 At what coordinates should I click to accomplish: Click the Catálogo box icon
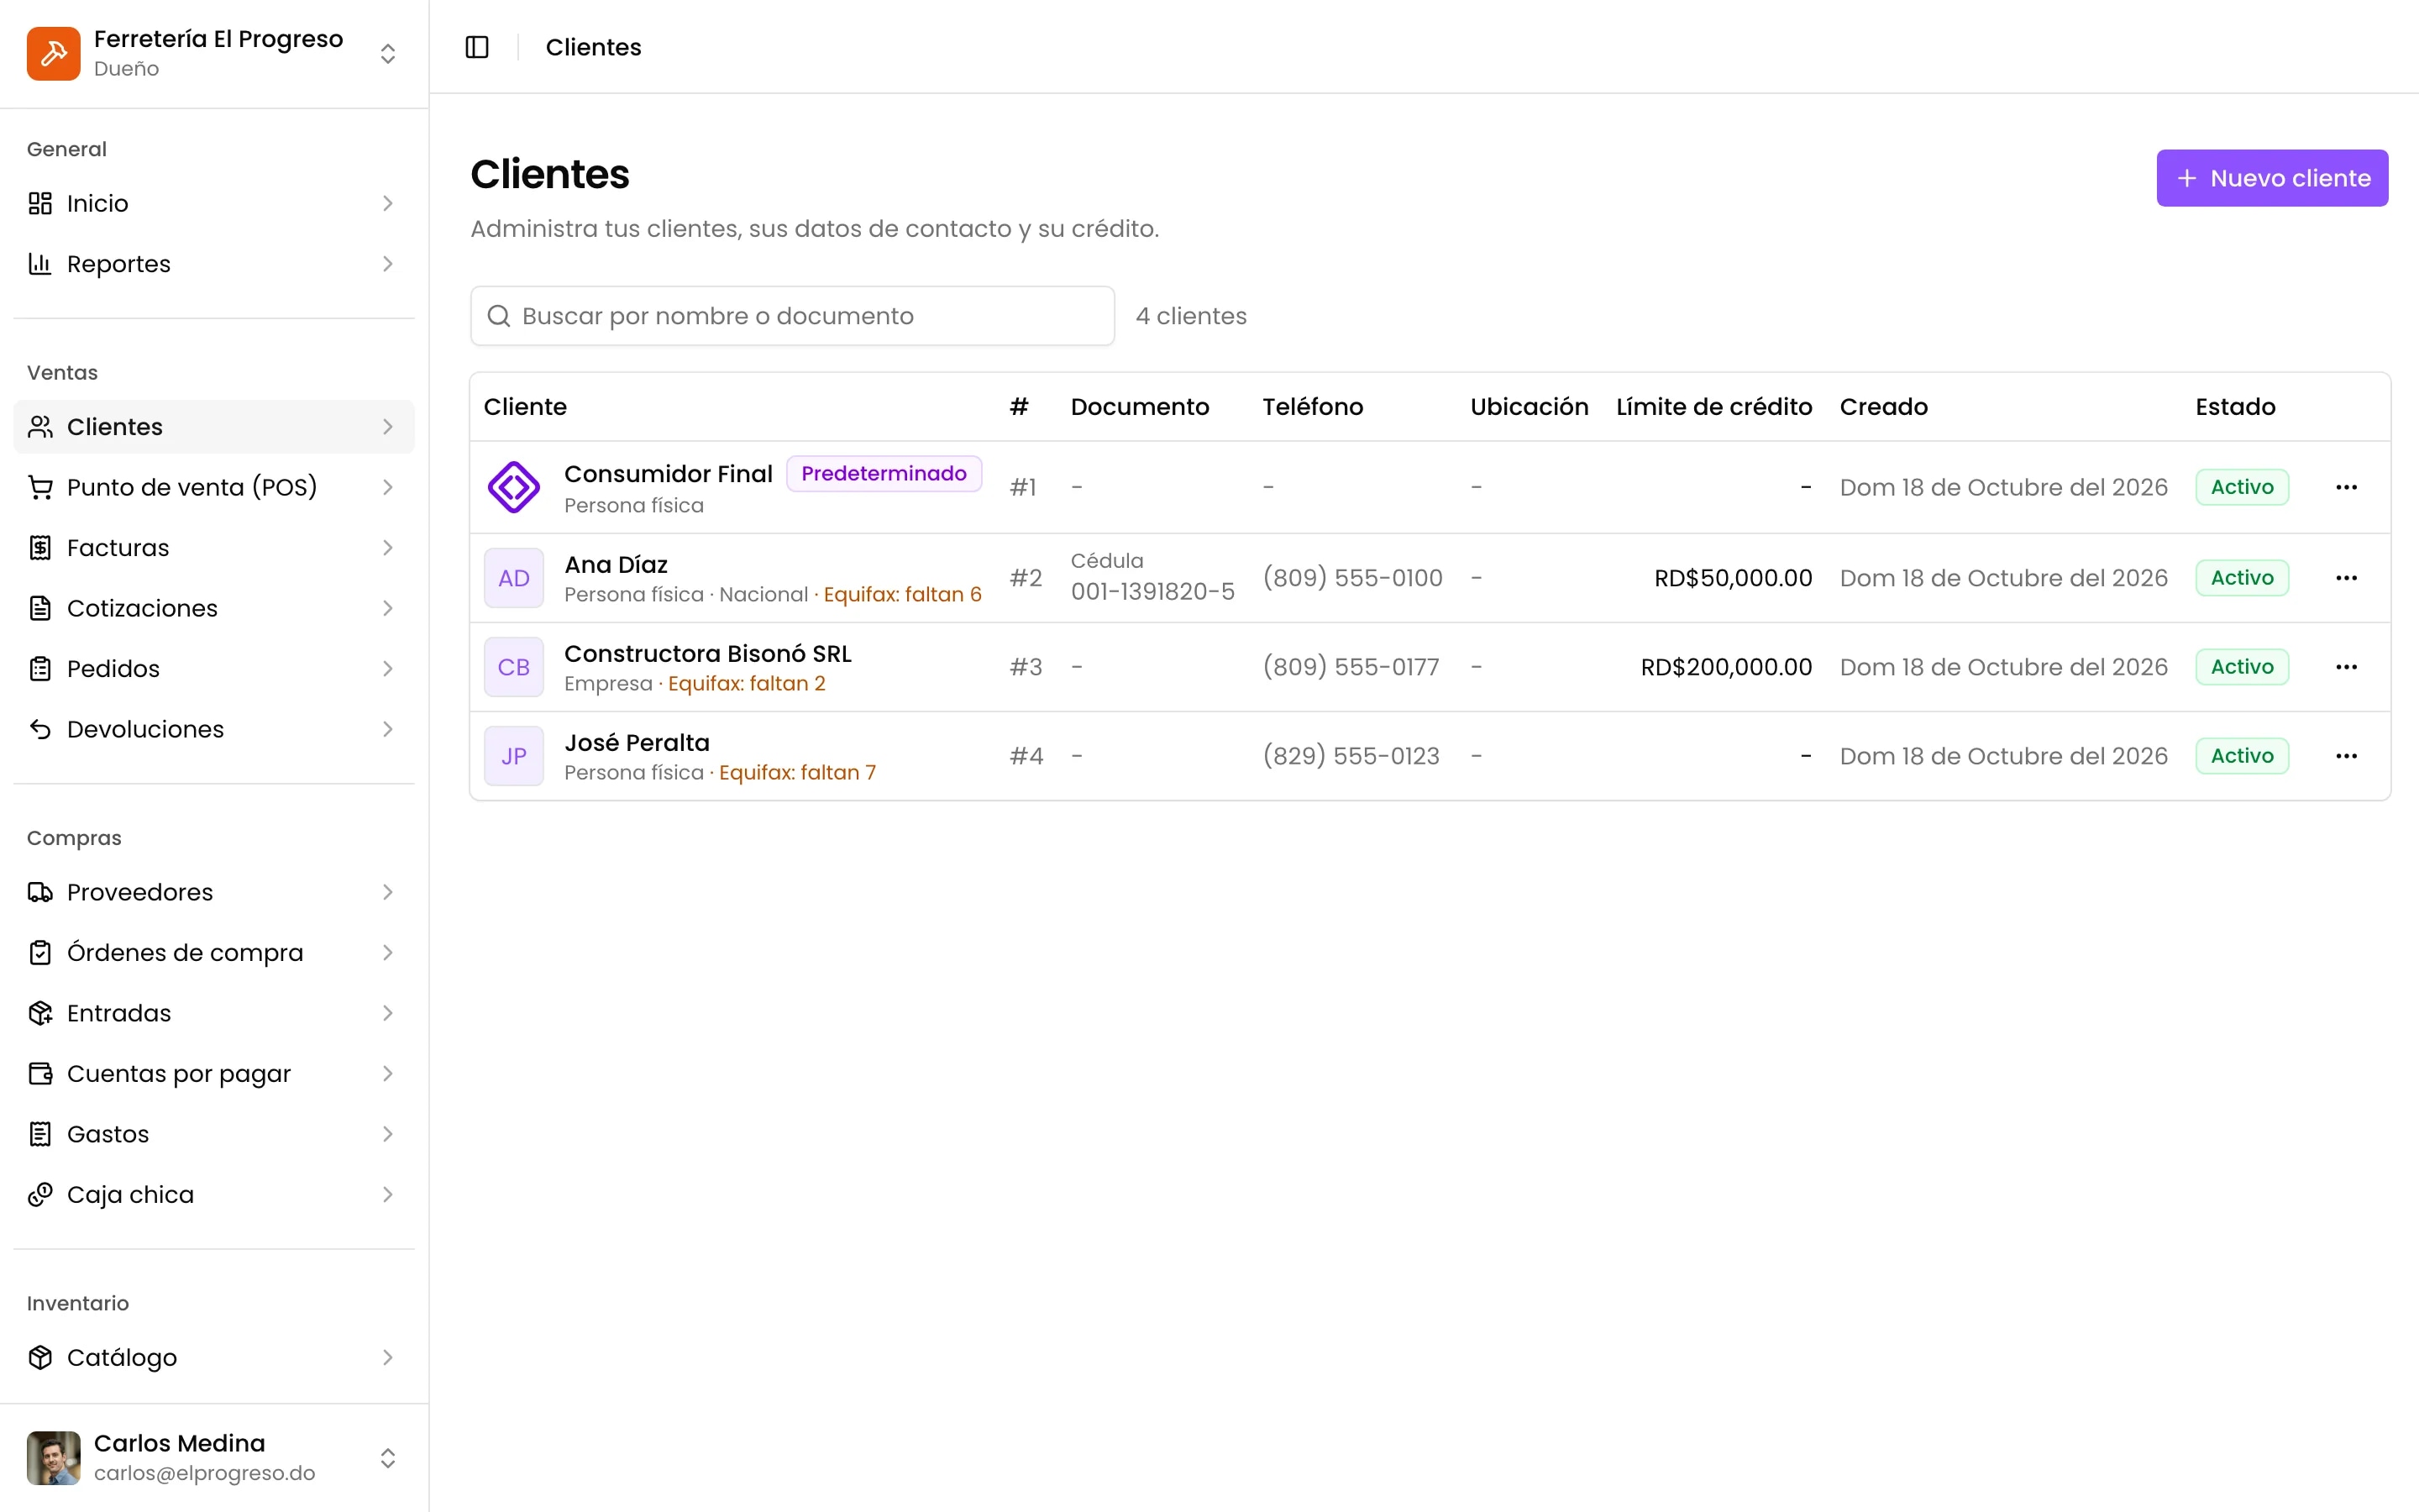(x=40, y=1357)
